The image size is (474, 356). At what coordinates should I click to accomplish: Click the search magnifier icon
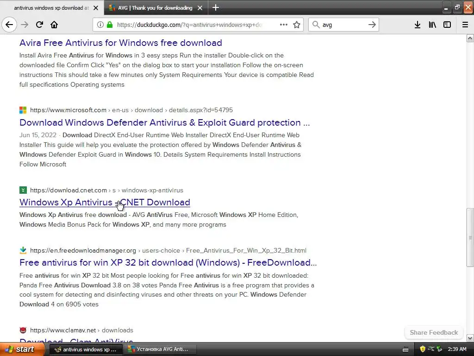click(x=316, y=25)
